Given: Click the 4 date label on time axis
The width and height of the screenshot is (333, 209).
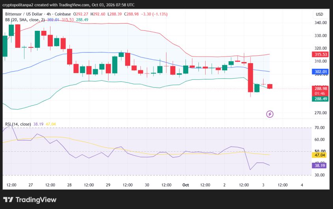Looking at the screenshot, I should click(302, 185).
